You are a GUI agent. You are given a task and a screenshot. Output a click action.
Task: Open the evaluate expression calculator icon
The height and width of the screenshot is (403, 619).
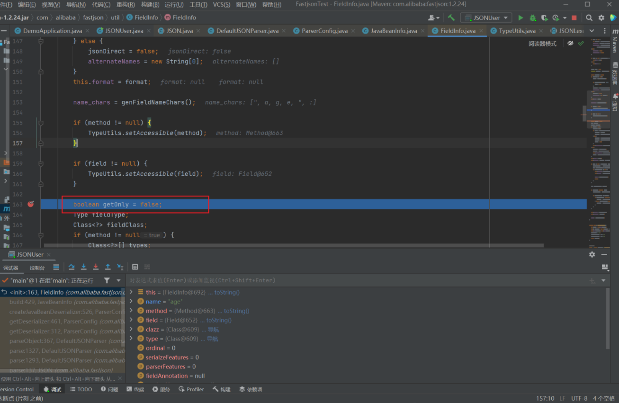coord(135,267)
